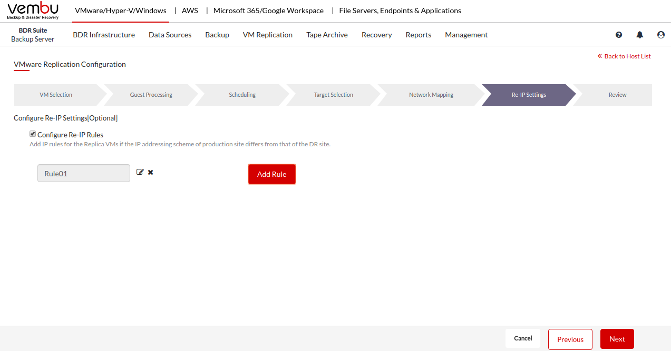Click the edit icon beside Rule01
Image resolution: width=671 pixels, height=351 pixels.
pyautogui.click(x=140, y=172)
